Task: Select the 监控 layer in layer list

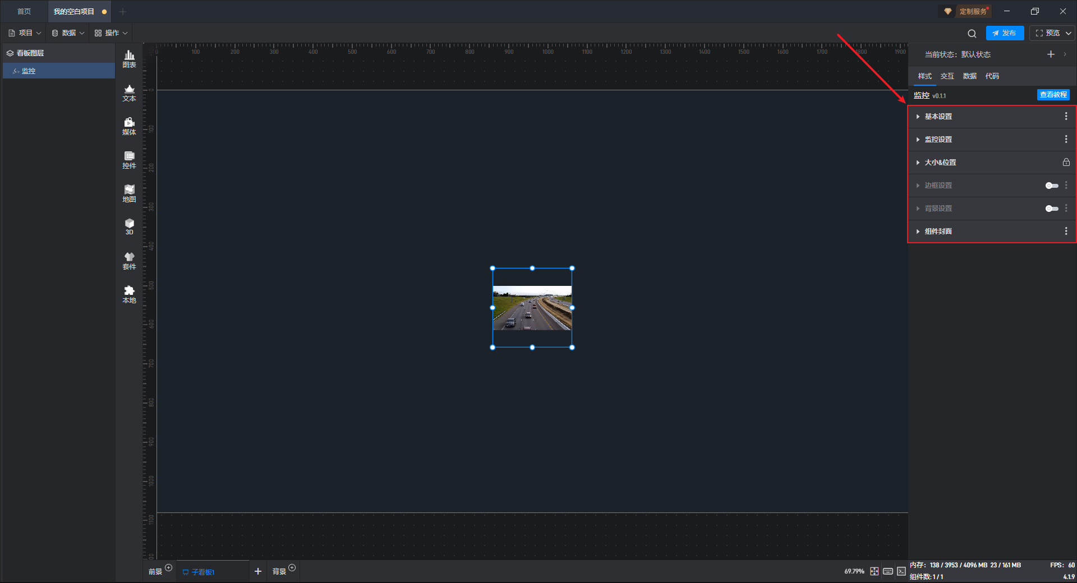Action: [x=59, y=71]
